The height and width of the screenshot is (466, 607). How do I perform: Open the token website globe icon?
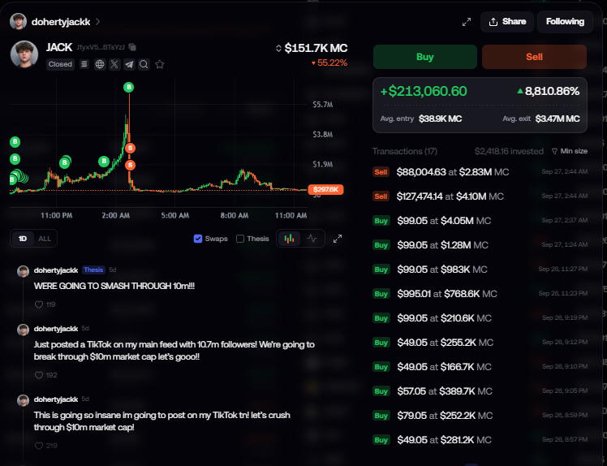click(x=100, y=64)
